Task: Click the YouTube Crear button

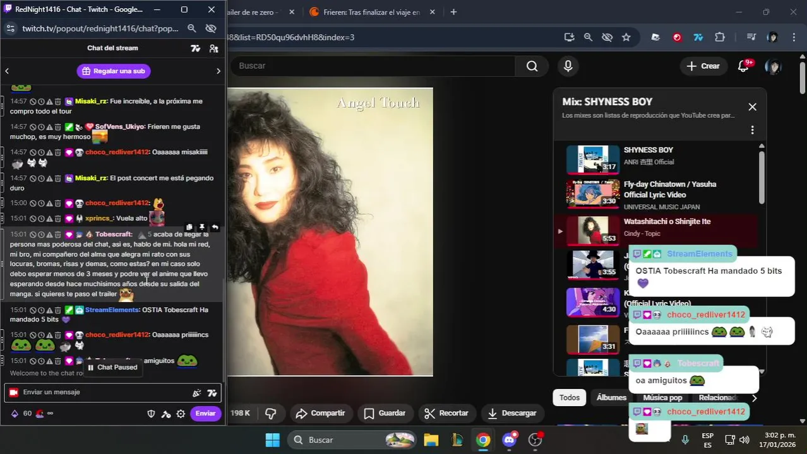Action: click(703, 66)
